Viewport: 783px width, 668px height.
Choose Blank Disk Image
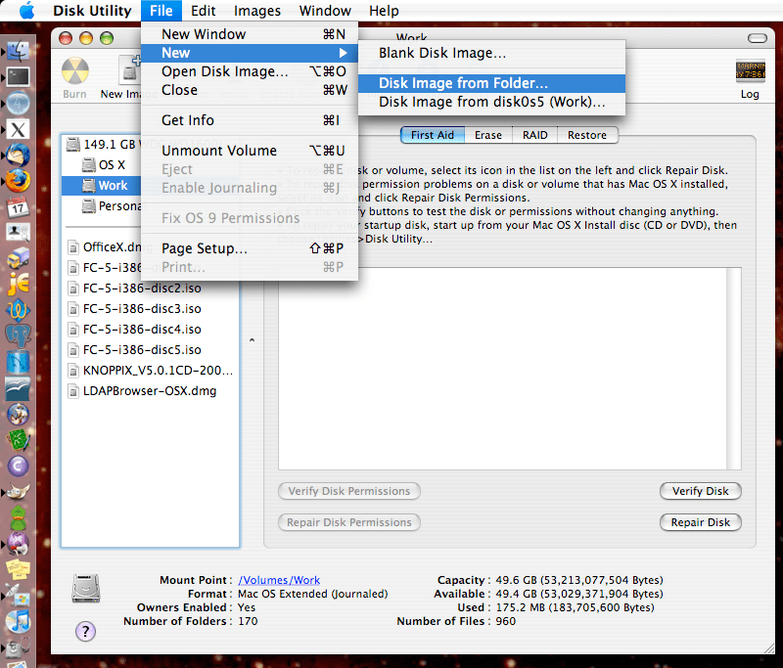[492, 53]
